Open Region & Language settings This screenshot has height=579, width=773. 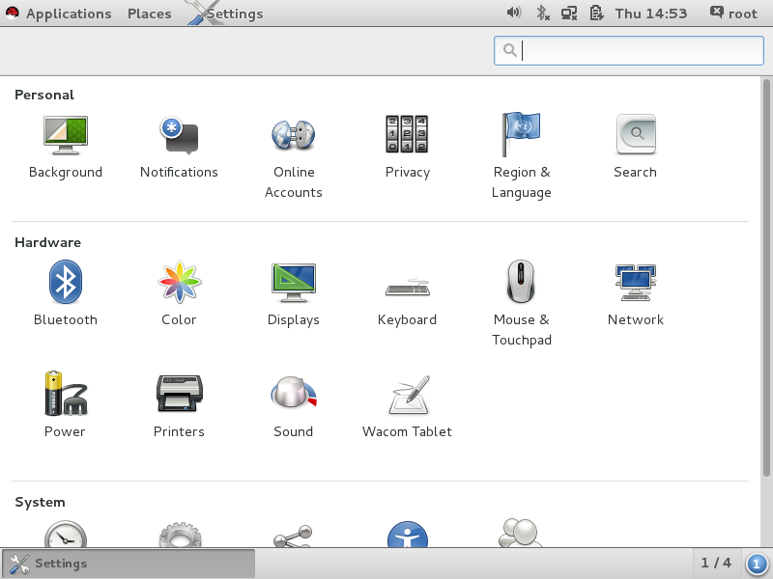pos(522,156)
